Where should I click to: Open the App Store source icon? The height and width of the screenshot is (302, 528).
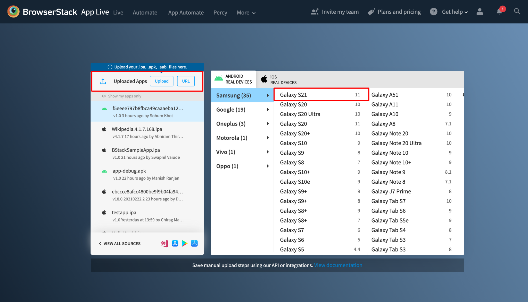click(x=175, y=243)
